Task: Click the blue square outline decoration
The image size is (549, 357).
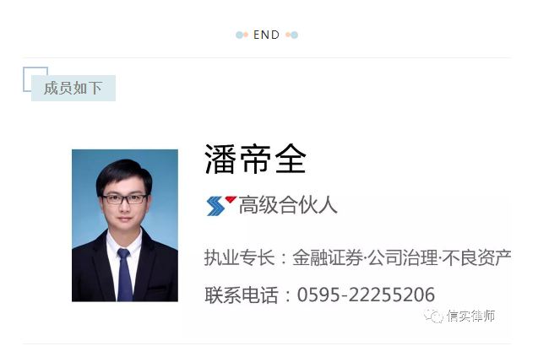Action: click(35, 79)
